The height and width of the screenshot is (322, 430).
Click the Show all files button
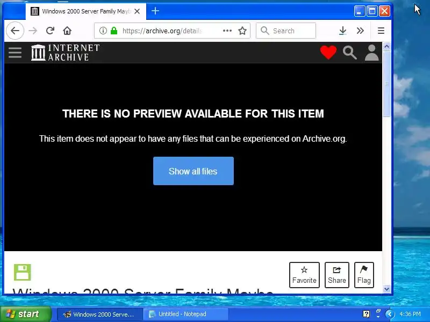pos(193,171)
